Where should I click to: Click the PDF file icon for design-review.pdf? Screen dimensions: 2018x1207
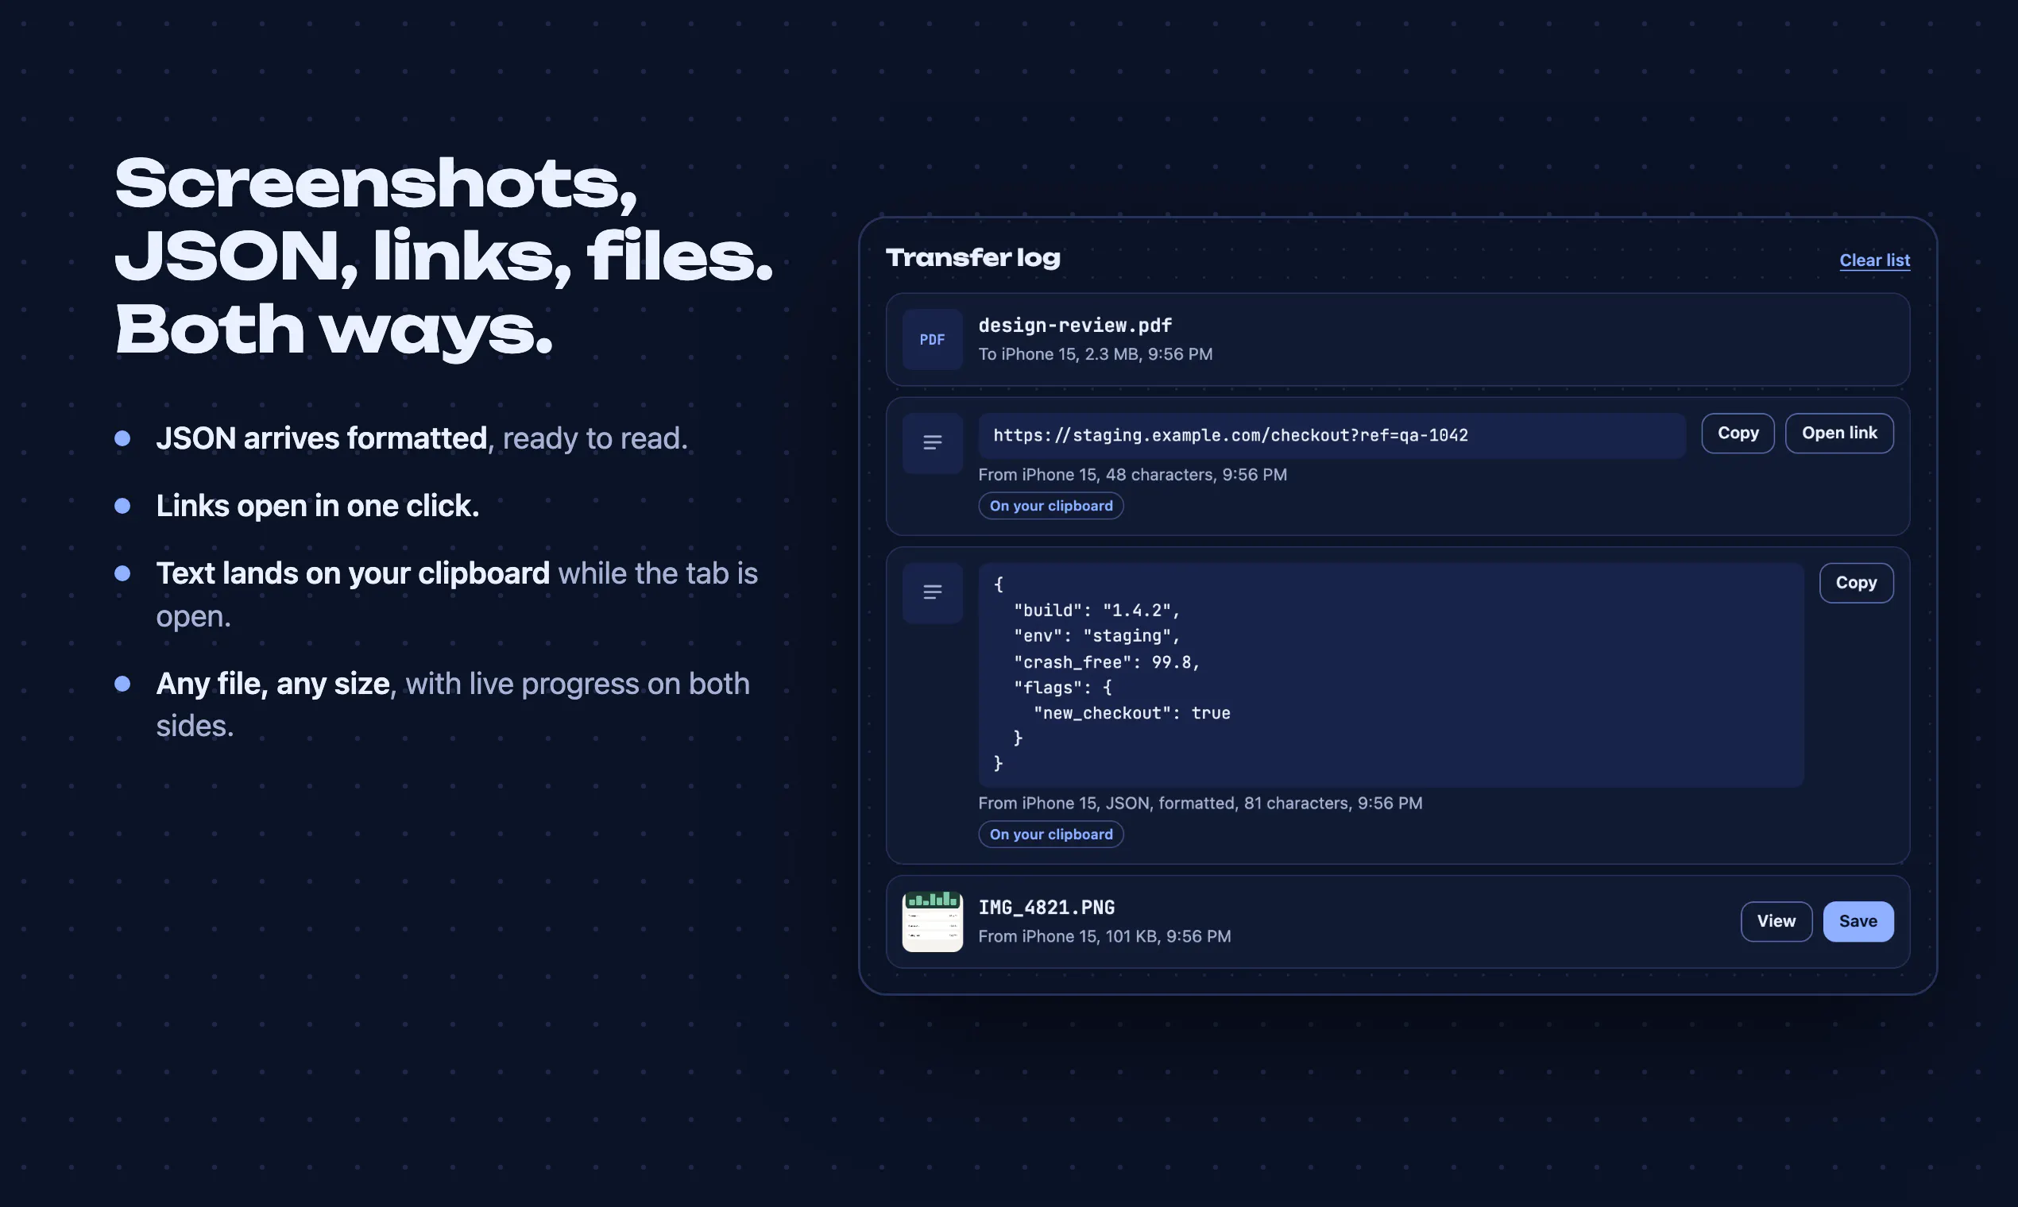pyautogui.click(x=932, y=339)
